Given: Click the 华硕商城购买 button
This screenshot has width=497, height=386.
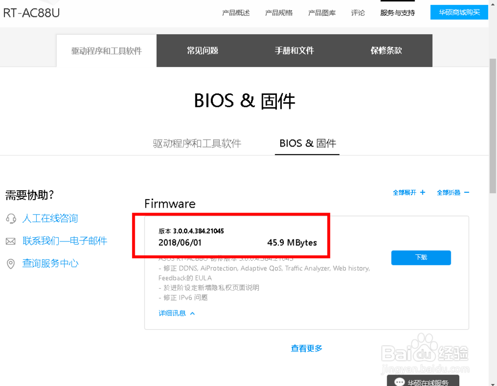Looking at the screenshot, I should point(459,12).
